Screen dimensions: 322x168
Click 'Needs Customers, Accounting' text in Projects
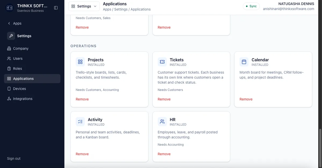[97, 90]
